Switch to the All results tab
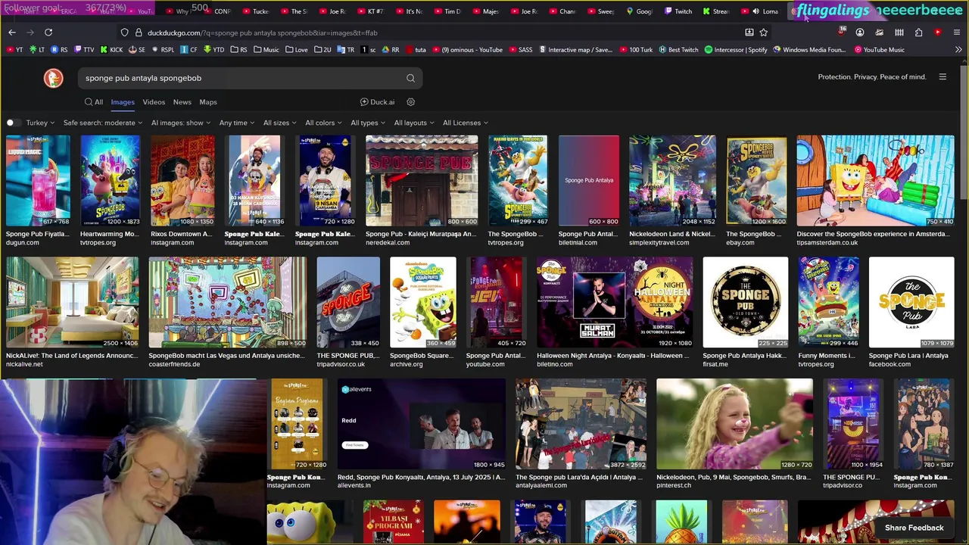Viewport: 969px width, 545px height. click(94, 102)
